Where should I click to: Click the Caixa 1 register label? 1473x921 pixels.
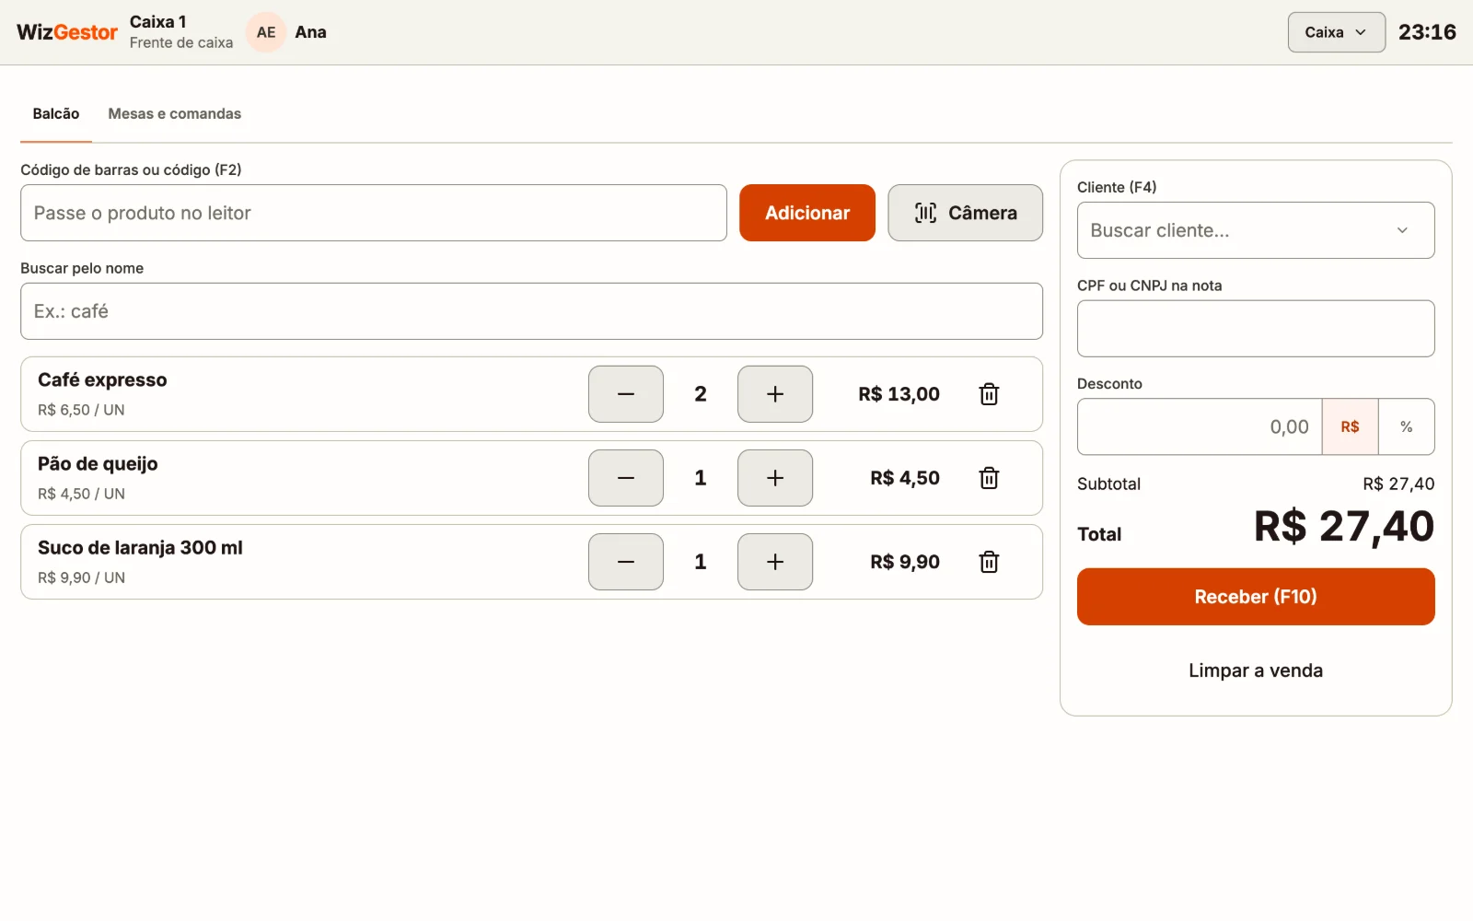(x=158, y=22)
